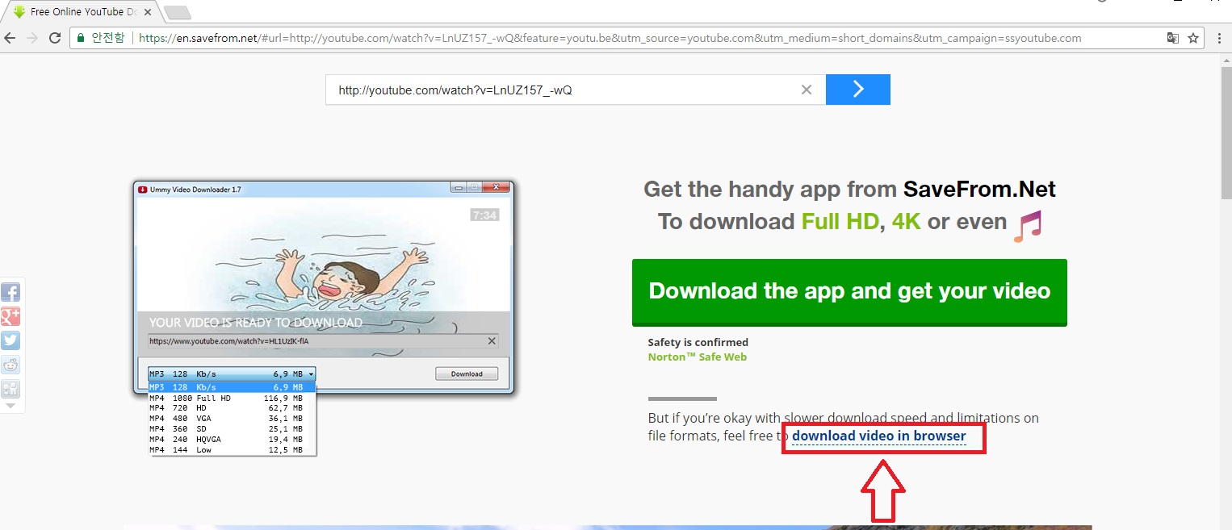Click download video in browser link
This screenshot has width=1232, height=530.
[x=878, y=436]
